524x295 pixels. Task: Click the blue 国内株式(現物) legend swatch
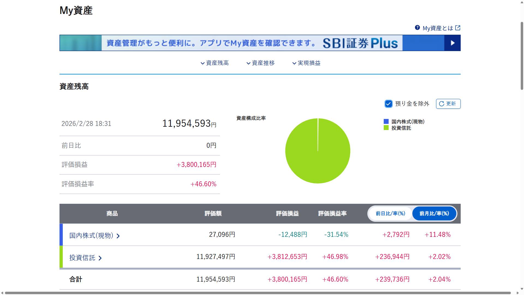[x=386, y=122]
